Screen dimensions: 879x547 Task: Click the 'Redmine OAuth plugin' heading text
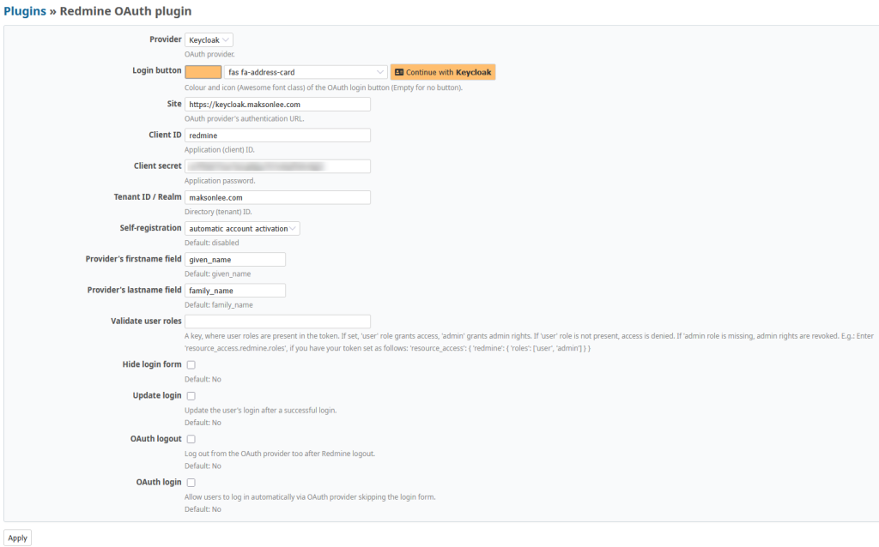click(125, 11)
